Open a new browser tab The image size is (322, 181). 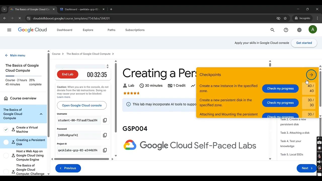tap(111, 9)
